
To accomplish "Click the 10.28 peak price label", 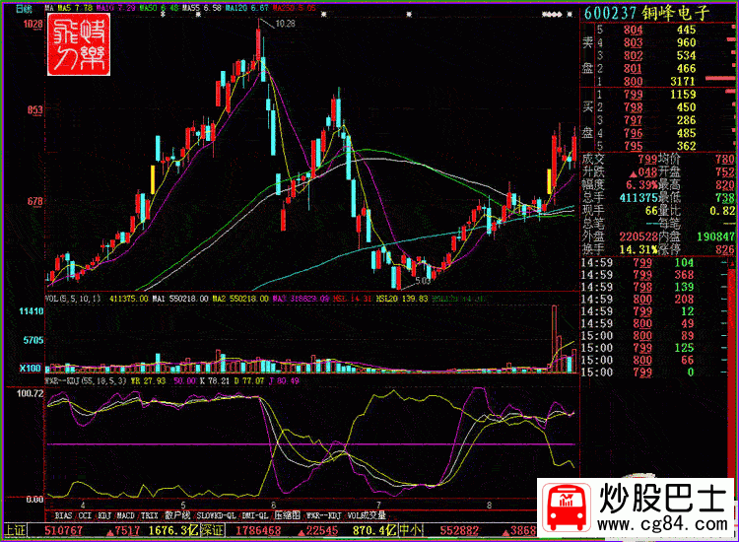I will click(285, 23).
